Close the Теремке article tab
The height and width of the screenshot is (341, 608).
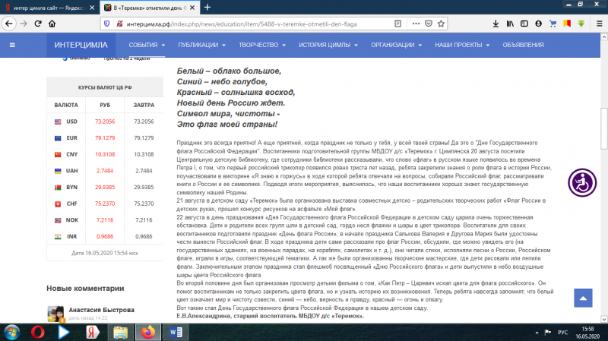coord(192,8)
